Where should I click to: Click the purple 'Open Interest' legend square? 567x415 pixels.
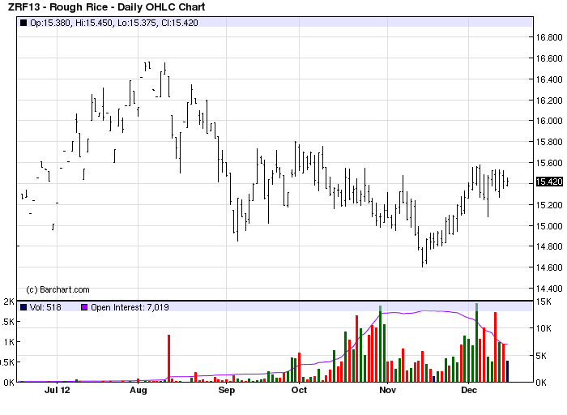(84, 307)
